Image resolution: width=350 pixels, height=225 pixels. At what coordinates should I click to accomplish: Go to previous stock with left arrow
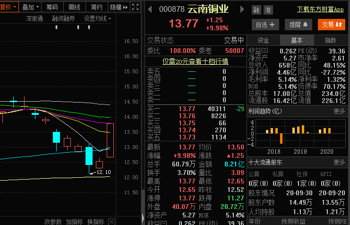[x=150, y=9]
